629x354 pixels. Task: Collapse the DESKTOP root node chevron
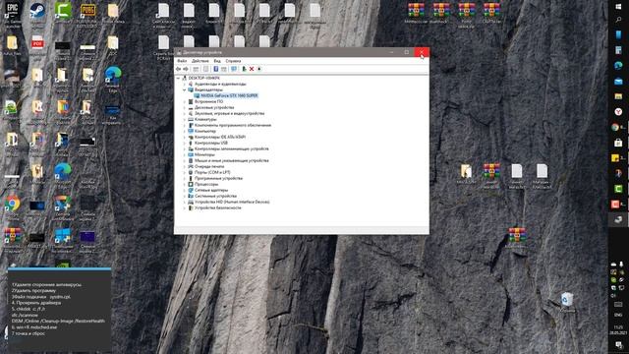[179, 78]
